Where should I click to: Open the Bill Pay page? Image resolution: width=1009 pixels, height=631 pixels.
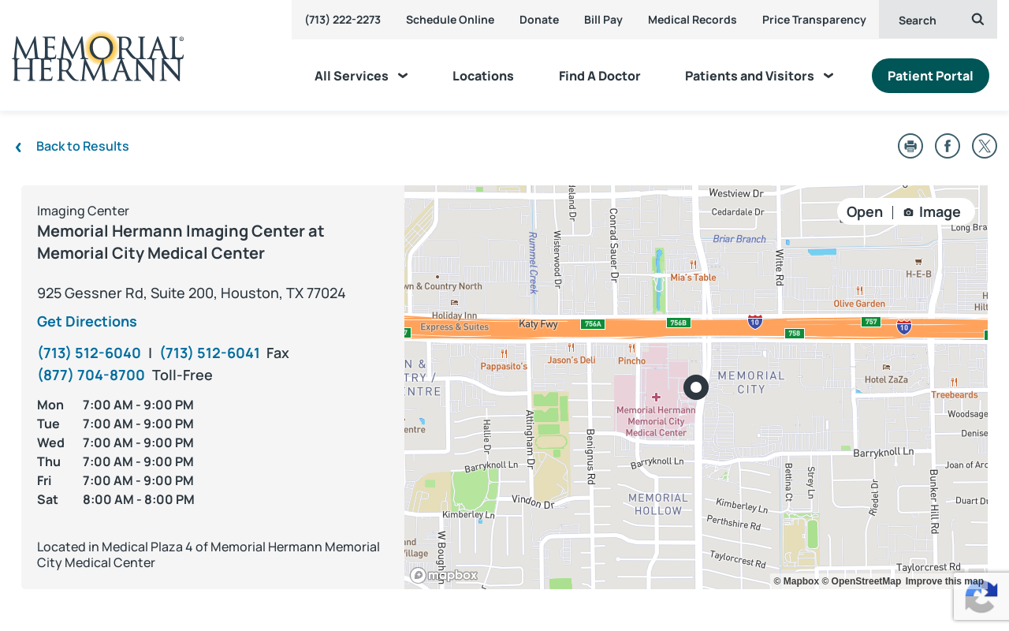click(x=603, y=20)
